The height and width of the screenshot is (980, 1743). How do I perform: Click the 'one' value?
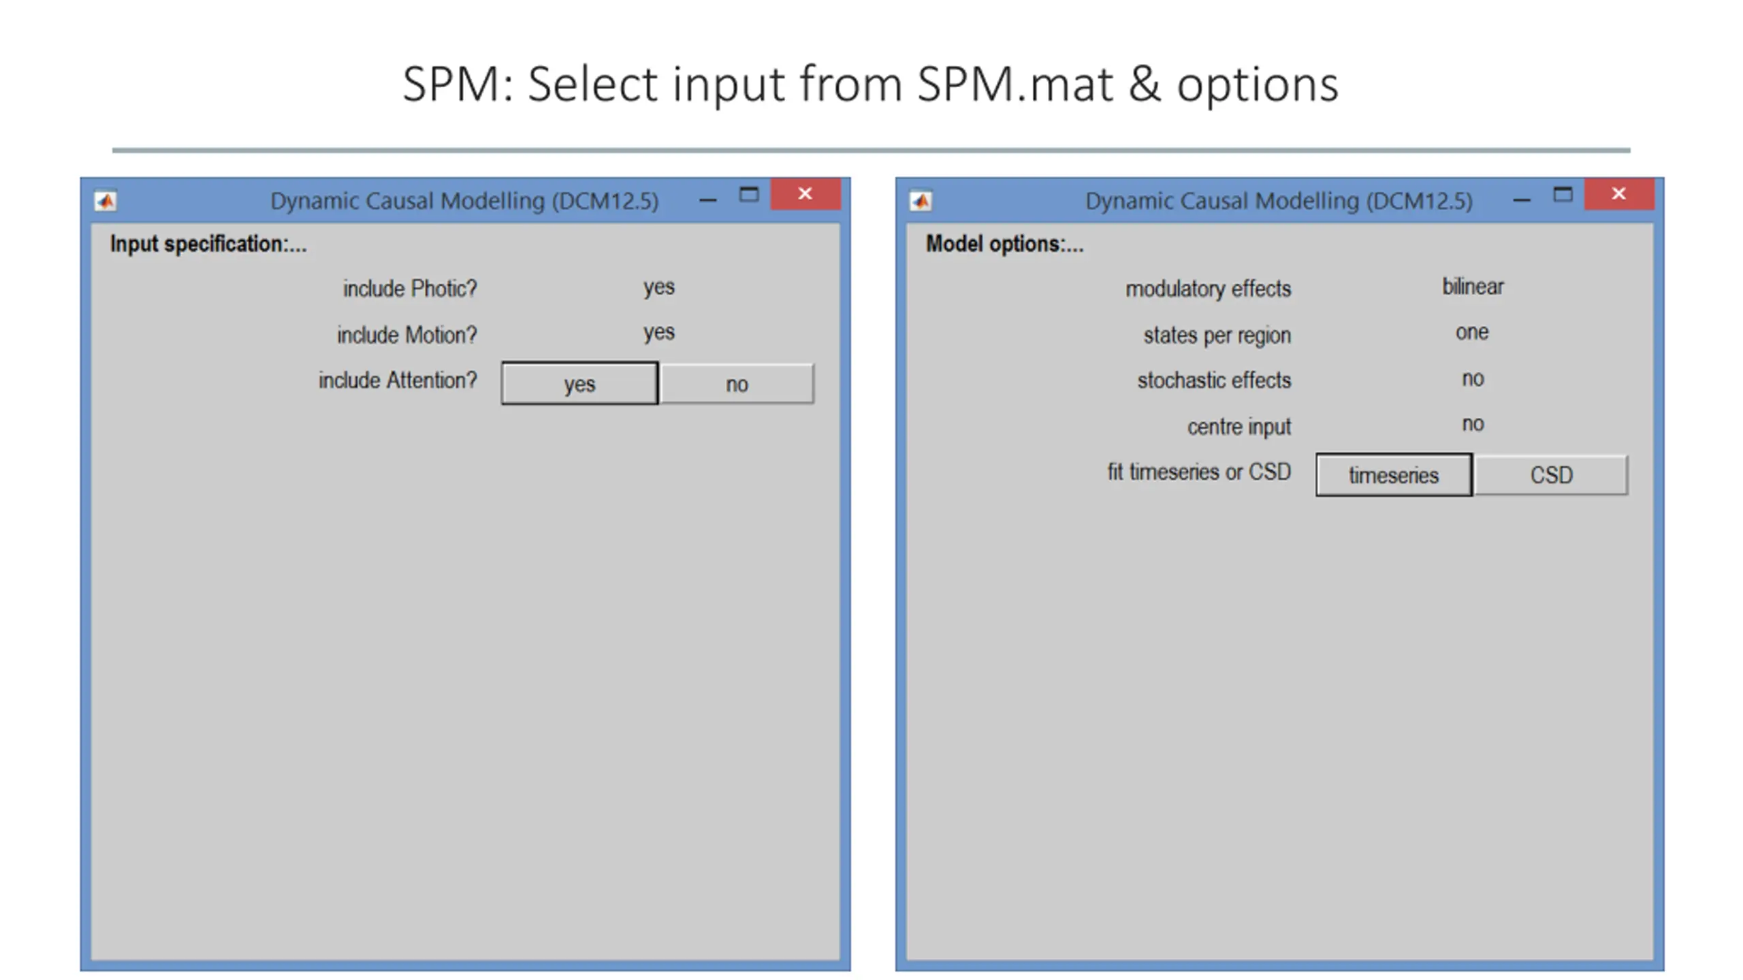click(1472, 332)
